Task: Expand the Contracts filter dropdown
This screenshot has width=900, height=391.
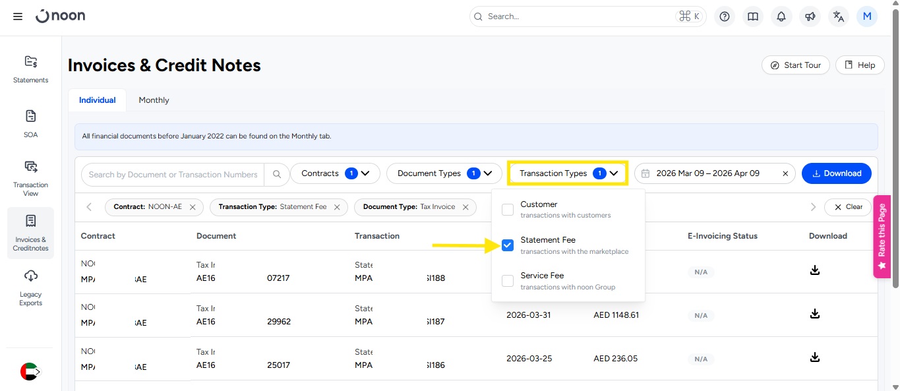Action: tap(335, 173)
